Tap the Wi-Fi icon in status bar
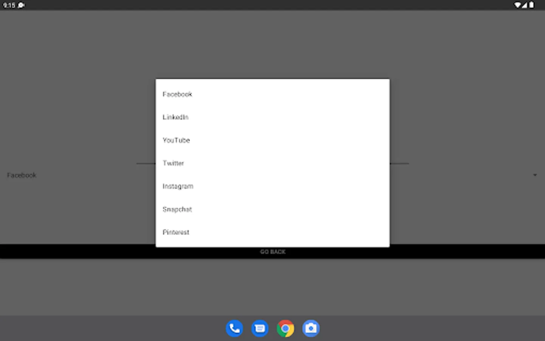Screen dimensions: 545x341 tap(517, 5)
